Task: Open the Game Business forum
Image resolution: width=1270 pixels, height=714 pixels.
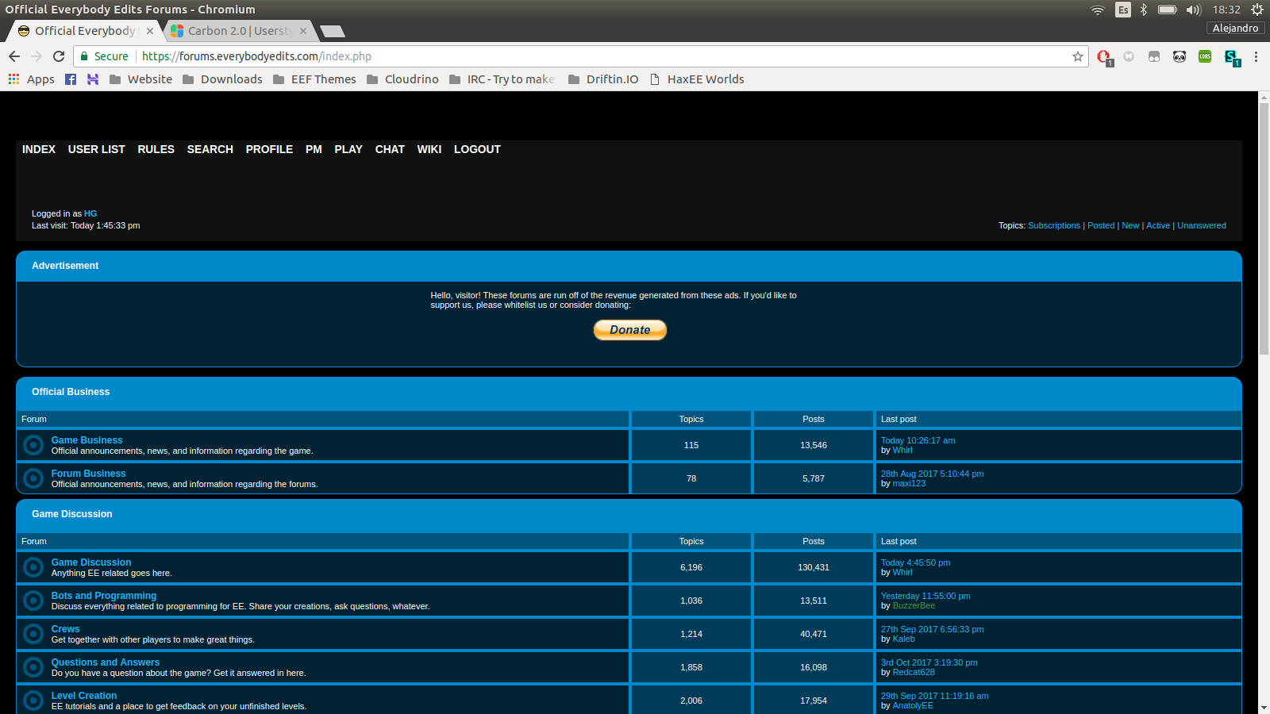Action: click(87, 440)
